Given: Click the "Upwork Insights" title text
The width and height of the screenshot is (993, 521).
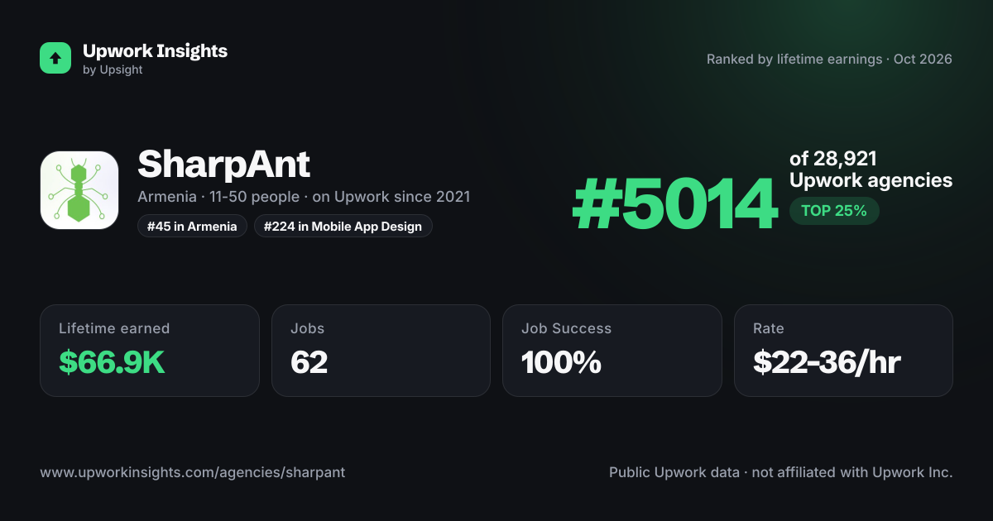Looking at the screenshot, I should [155, 50].
